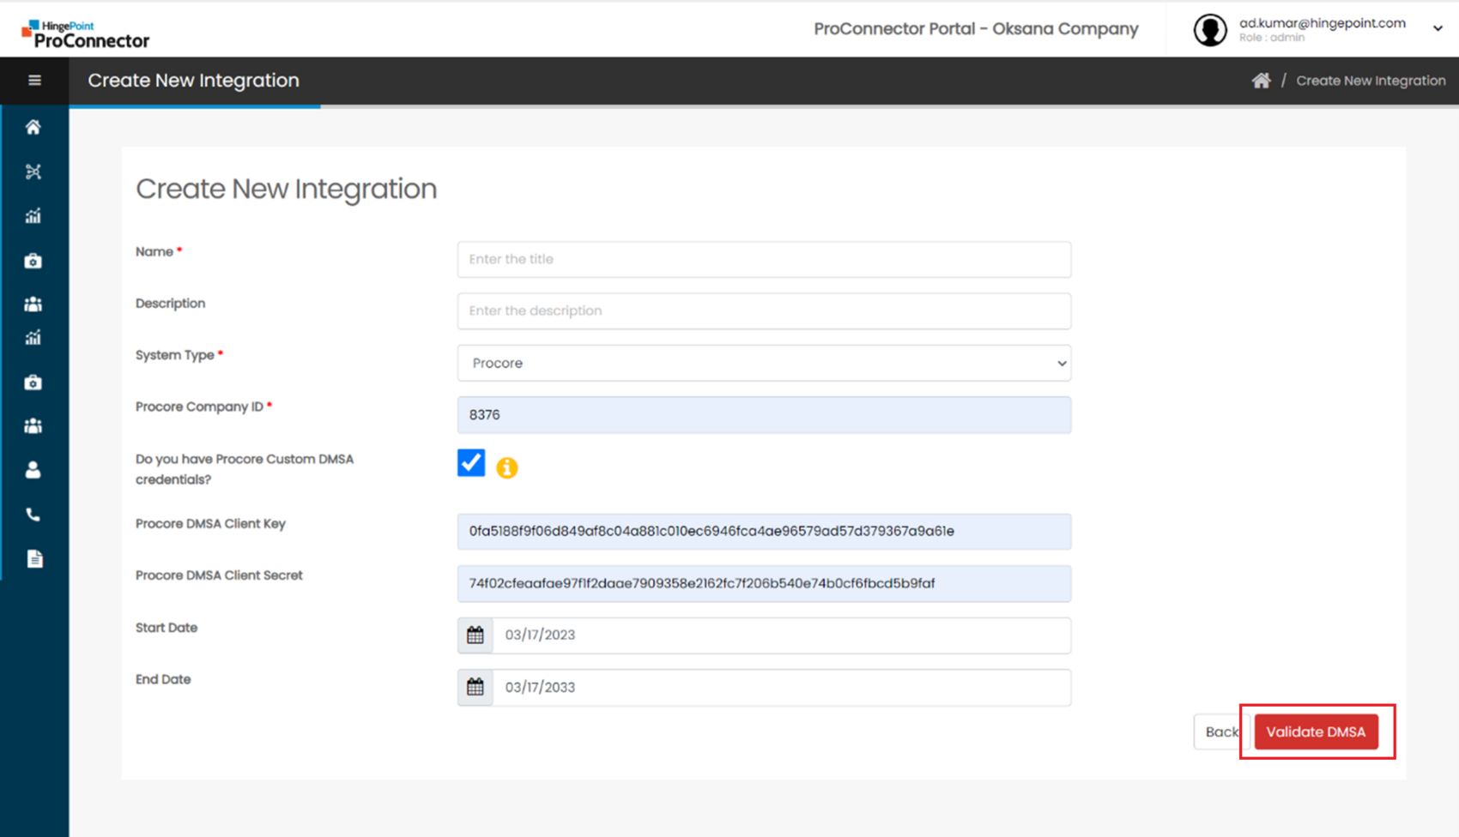Screen dimensions: 1459x837
Task: Open the Start Date calendar icon
Action: pos(475,635)
